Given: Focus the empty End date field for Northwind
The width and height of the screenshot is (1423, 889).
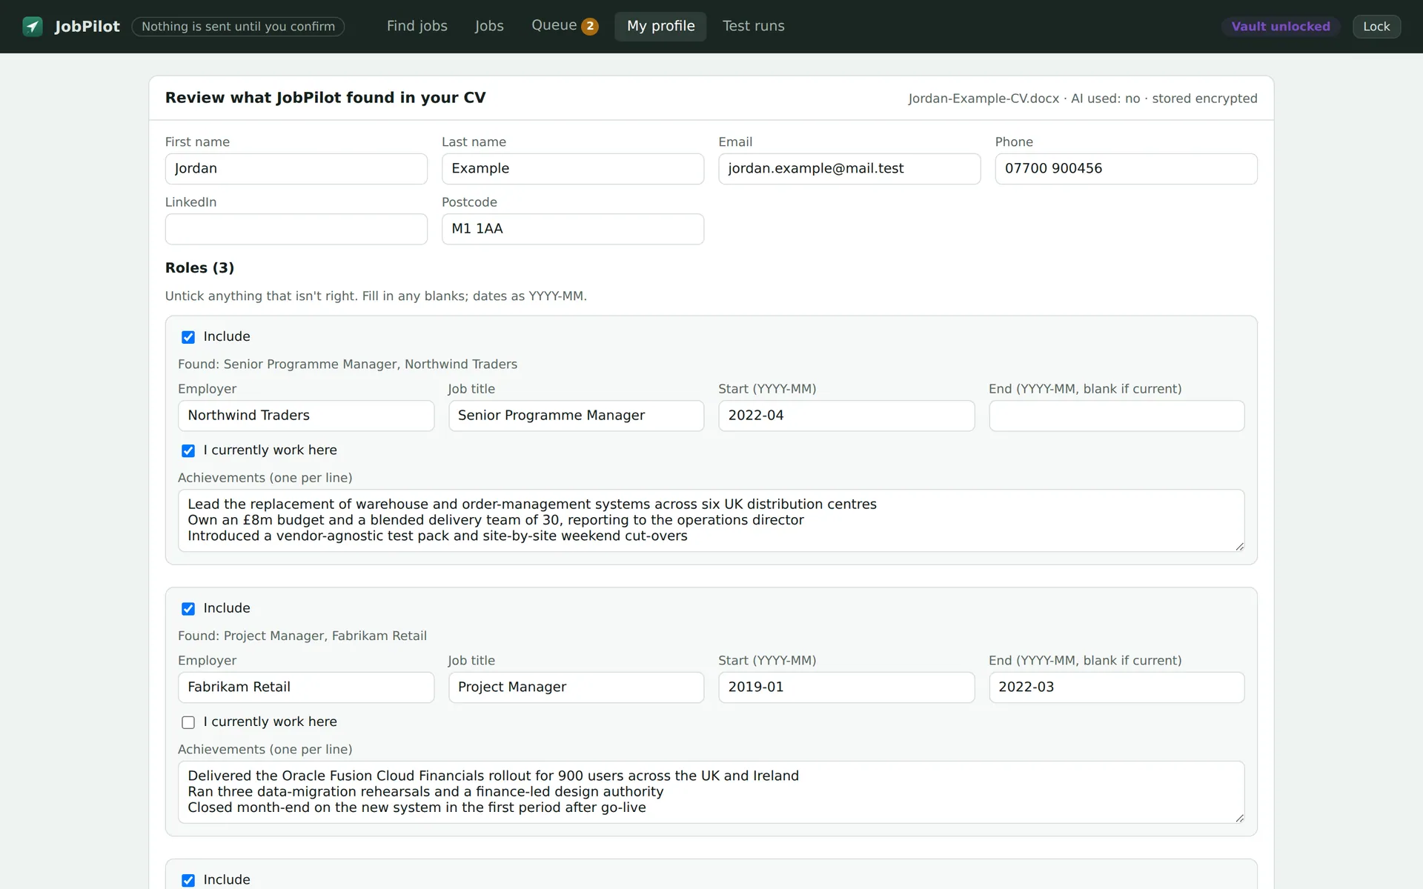Looking at the screenshot, I should point(1116,416).
